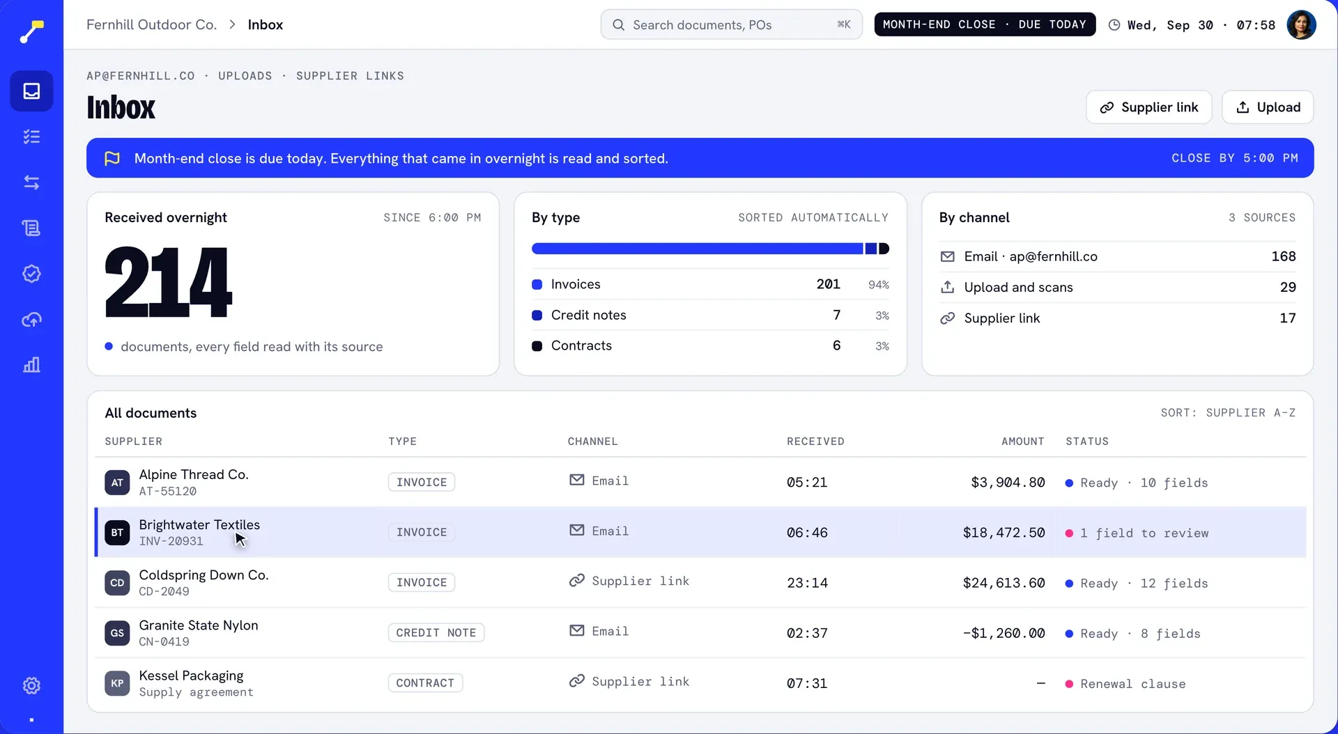Focus the Search documents, POs field
This screenshot has width=1338, height=734.
(732, 25)
